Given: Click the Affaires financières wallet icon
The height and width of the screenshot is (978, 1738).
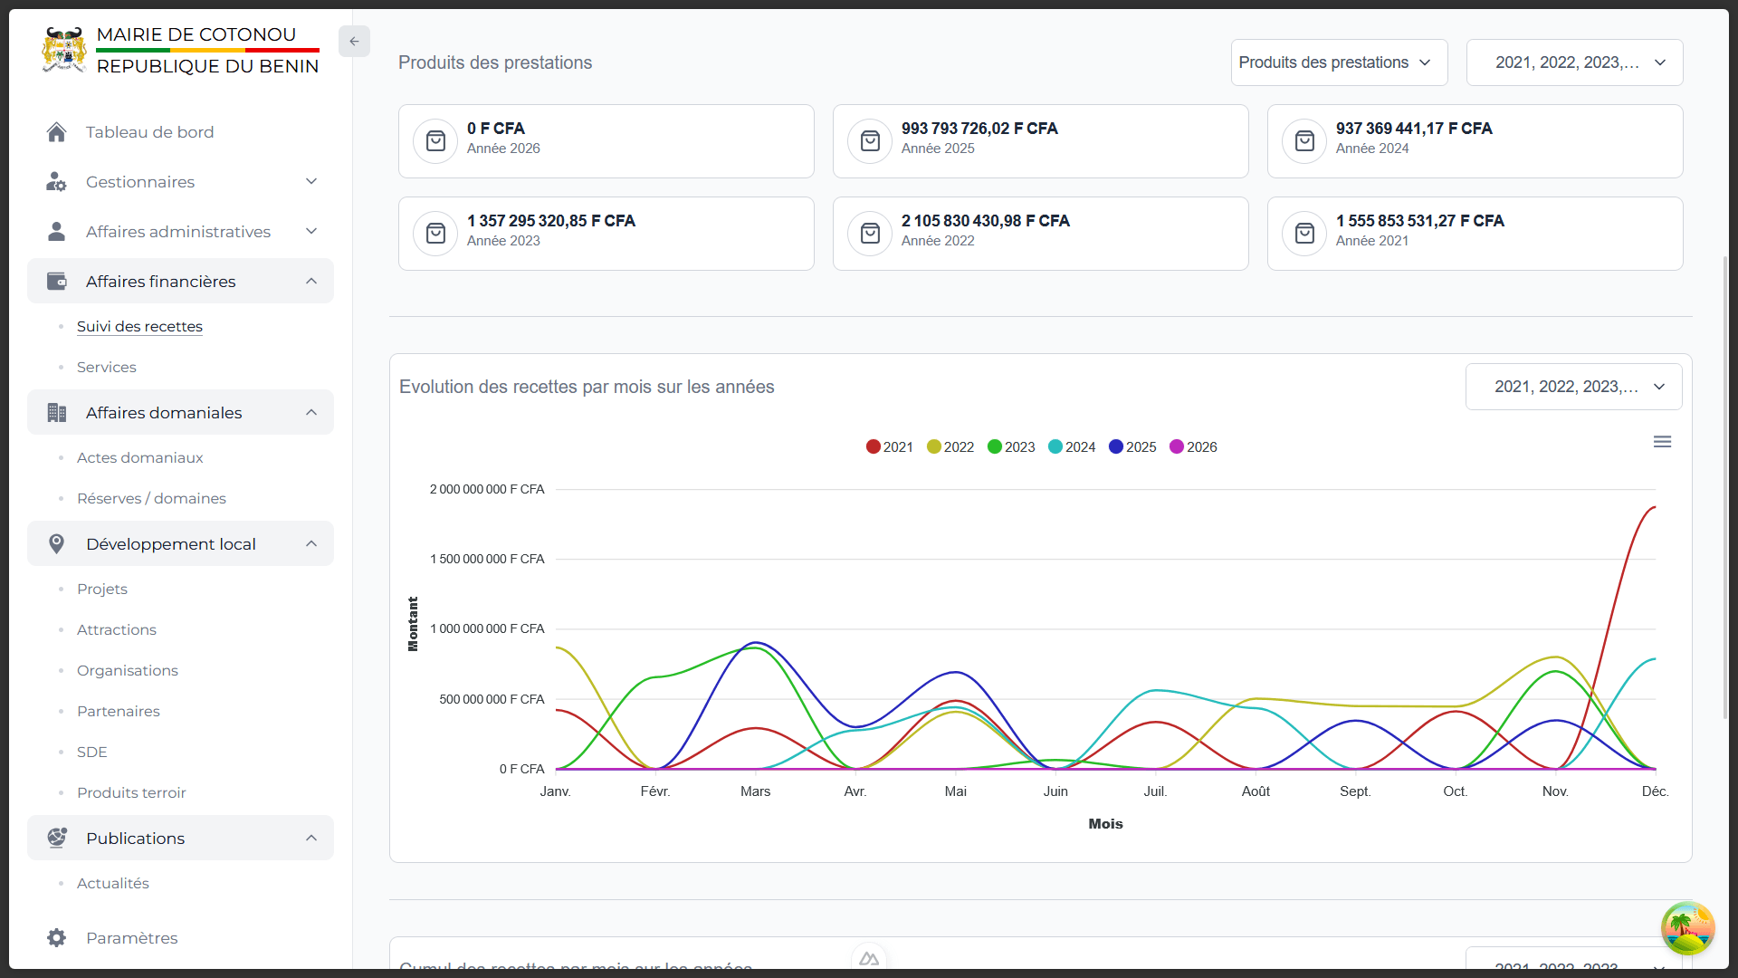Looking at the screenshot, I should coord(56,281).
